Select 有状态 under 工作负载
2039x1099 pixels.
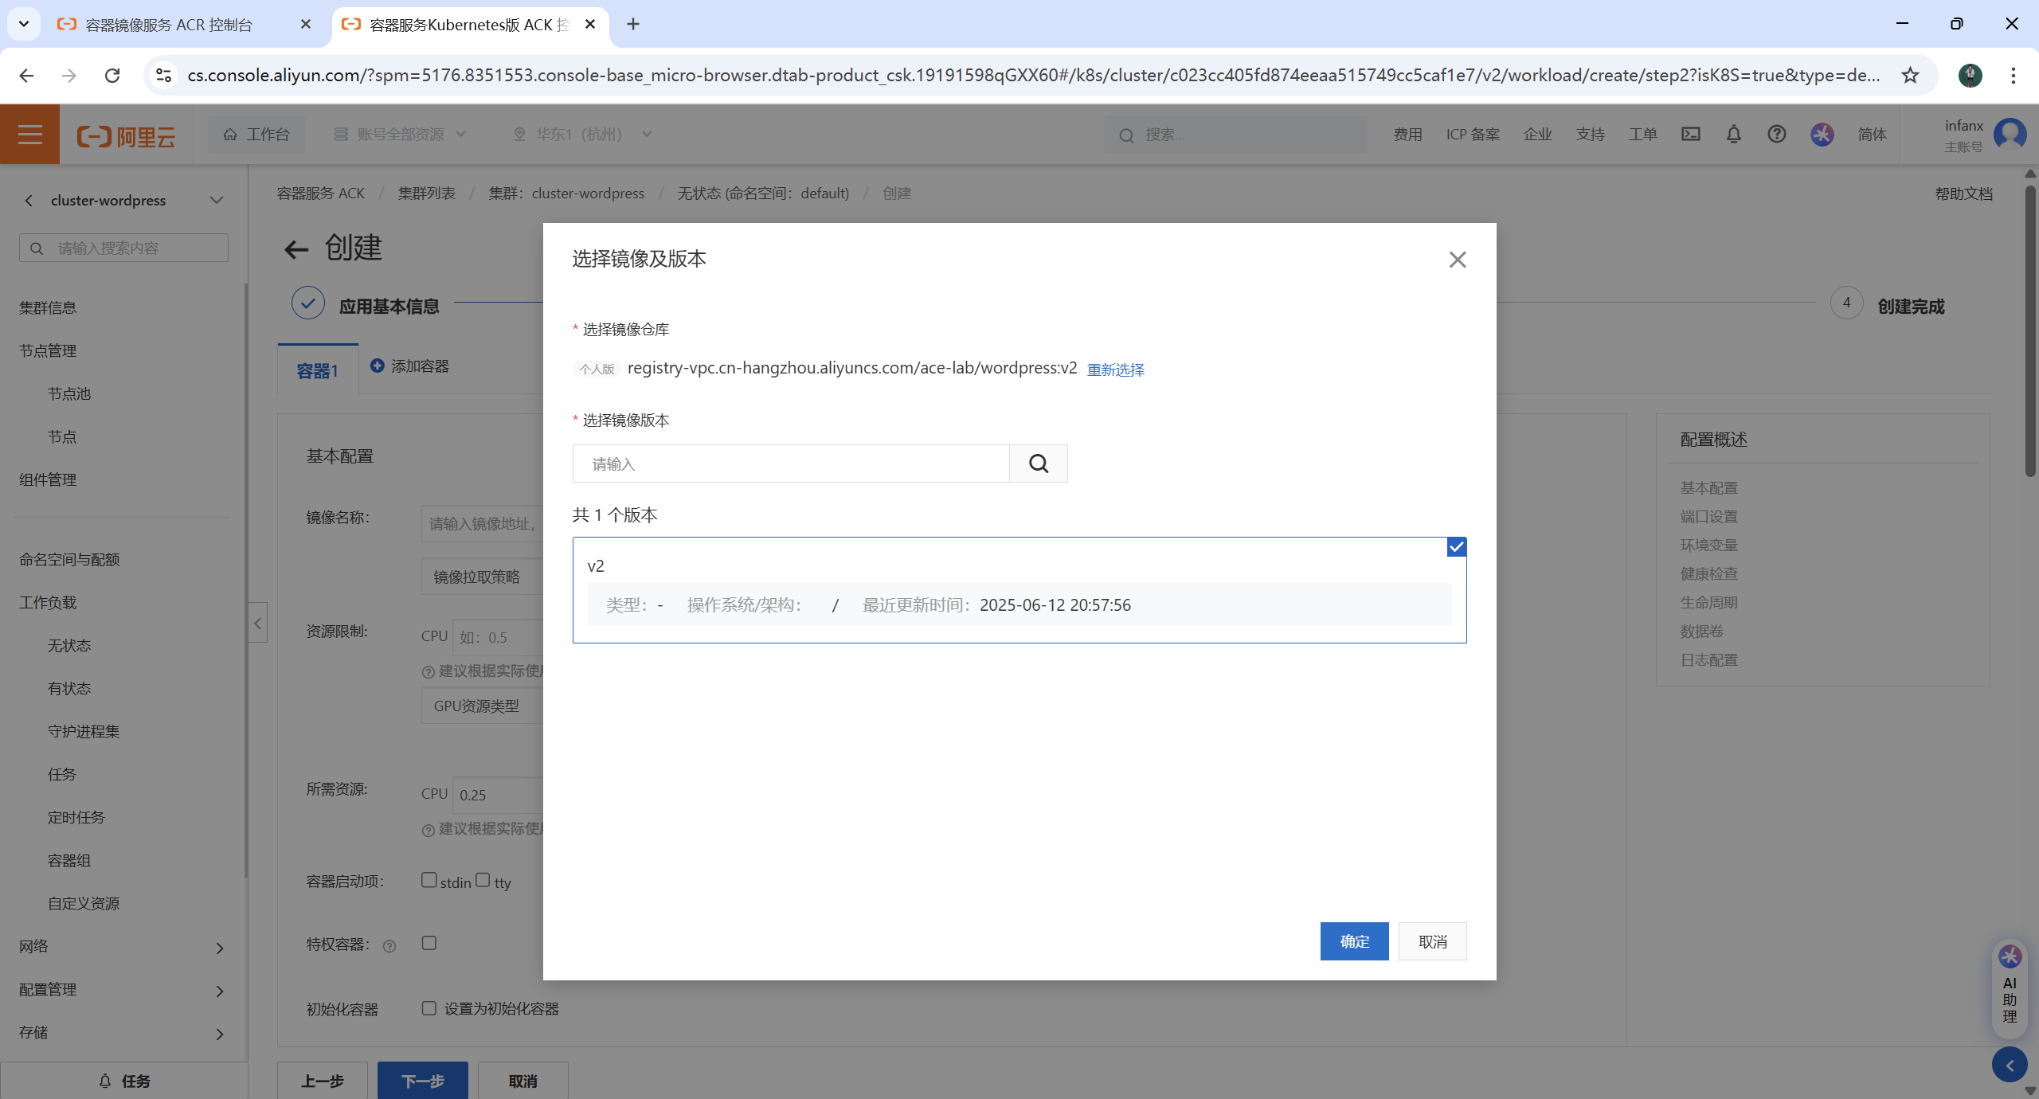point(69,688)
